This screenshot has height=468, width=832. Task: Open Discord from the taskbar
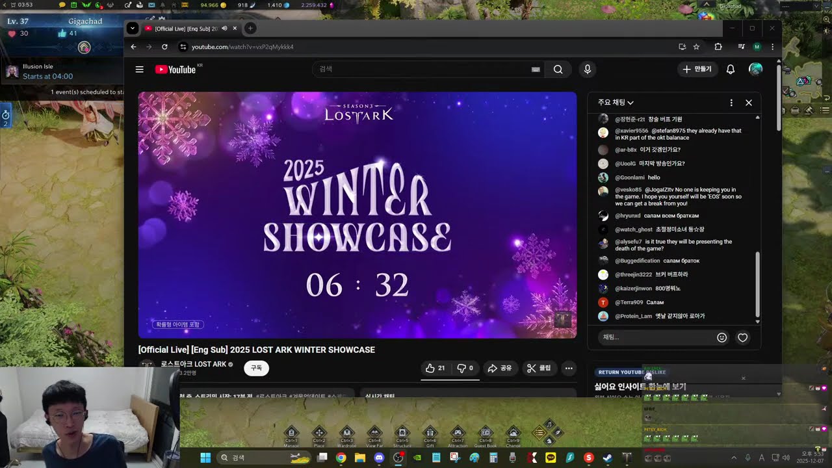point(379,458)
